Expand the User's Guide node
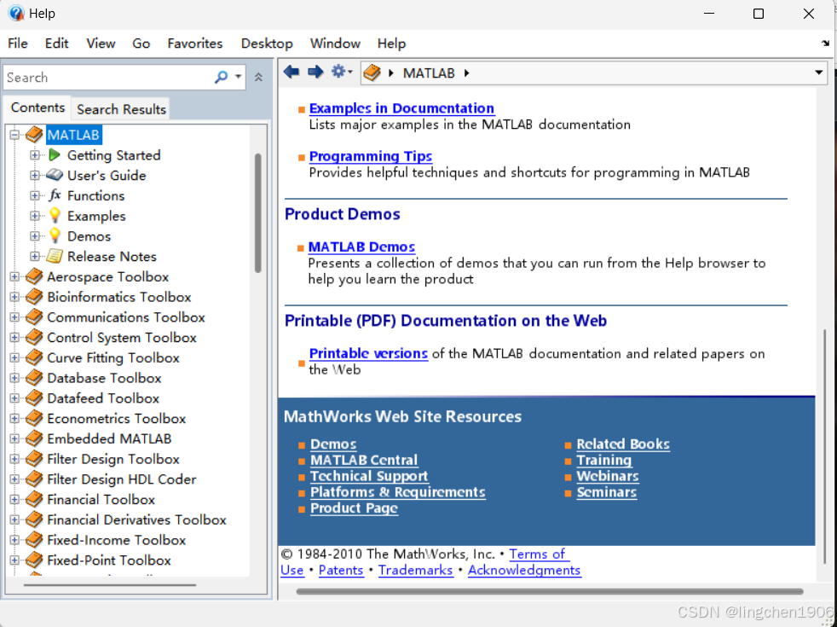Screen dimensions: 837x627 coord(35,175)
